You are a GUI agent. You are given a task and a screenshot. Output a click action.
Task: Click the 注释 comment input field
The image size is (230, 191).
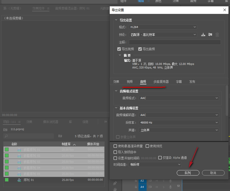[175, 42]
